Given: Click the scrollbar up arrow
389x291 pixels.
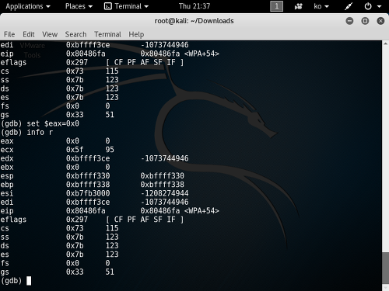Looking at the screenshot, I should pyautogui.click(x=385, y=43).
